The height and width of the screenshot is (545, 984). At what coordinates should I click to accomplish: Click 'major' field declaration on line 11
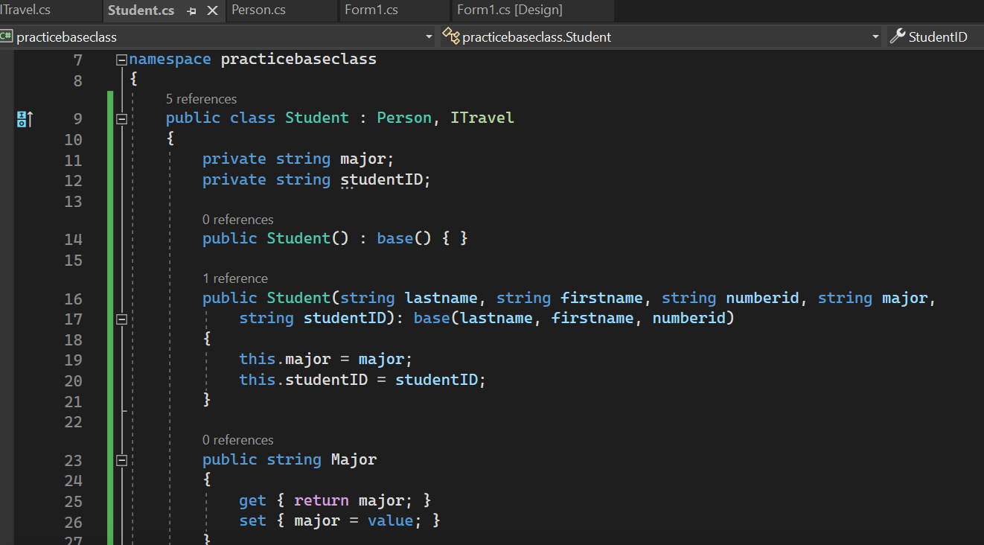[363, 159]
